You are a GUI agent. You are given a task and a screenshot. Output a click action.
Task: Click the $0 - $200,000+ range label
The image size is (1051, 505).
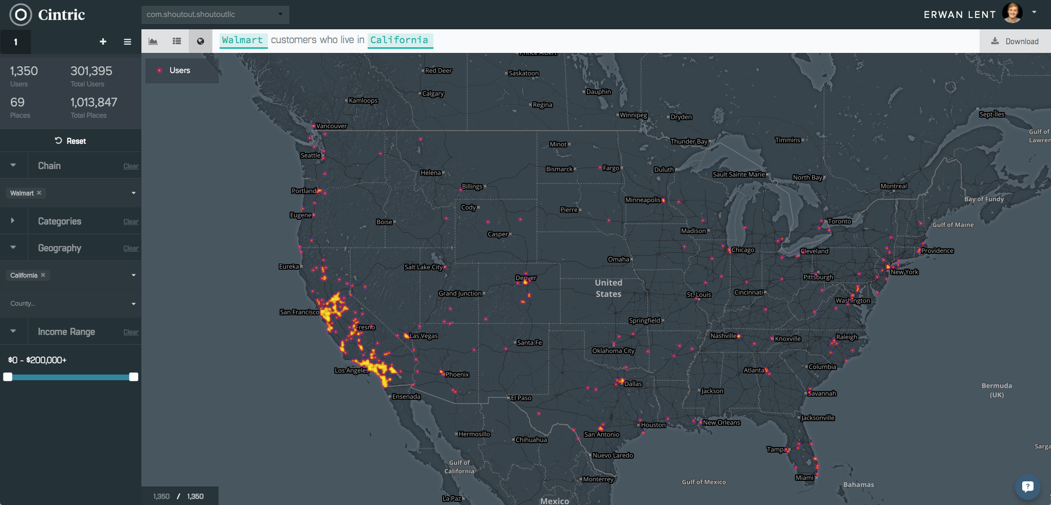37,360
